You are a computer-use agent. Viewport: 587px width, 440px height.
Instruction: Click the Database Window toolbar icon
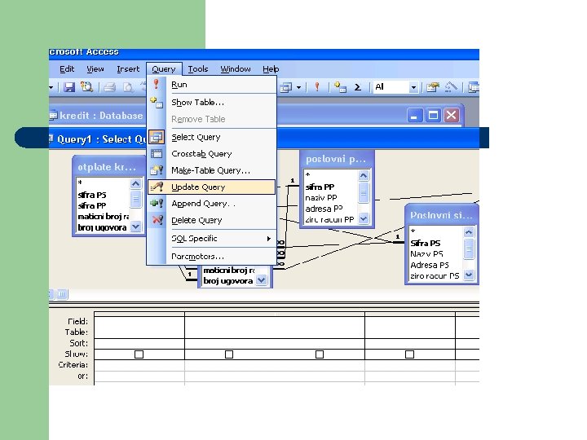(474, 87)
